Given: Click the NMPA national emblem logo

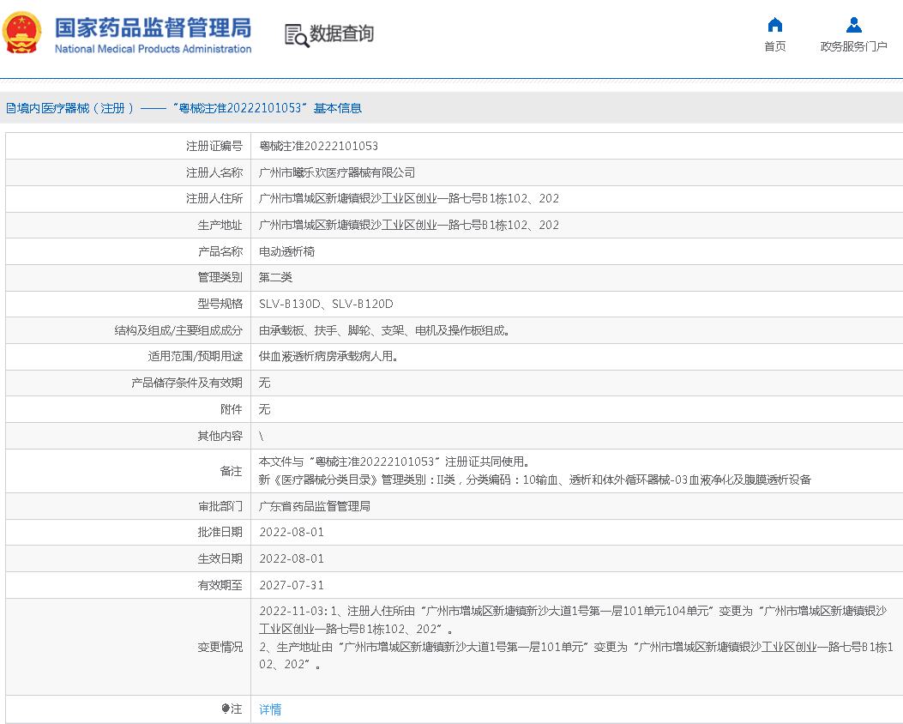Looking at the screenshot, I should (x=22, y=32).
